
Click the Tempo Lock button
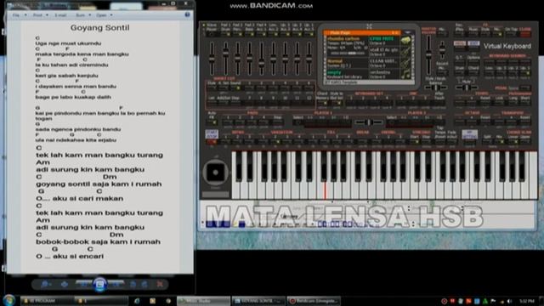[x=499, y=103]
